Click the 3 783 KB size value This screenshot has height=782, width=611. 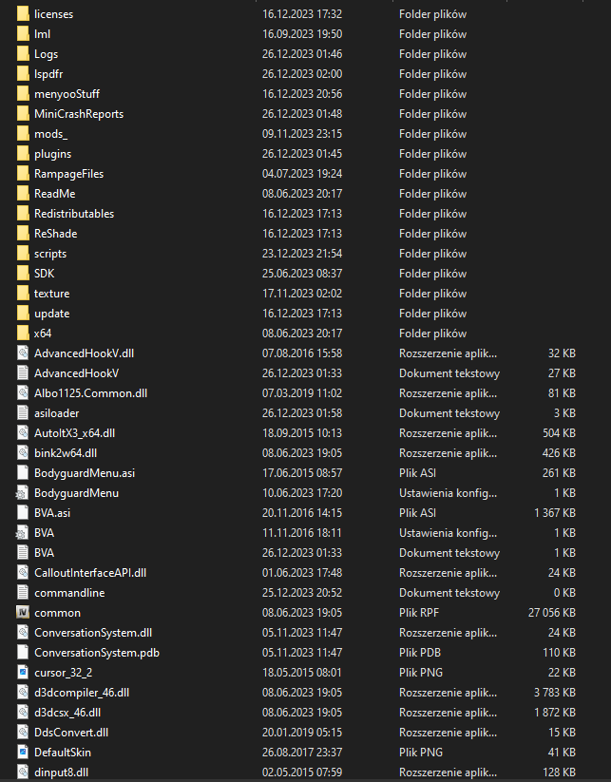pos(555,693)
